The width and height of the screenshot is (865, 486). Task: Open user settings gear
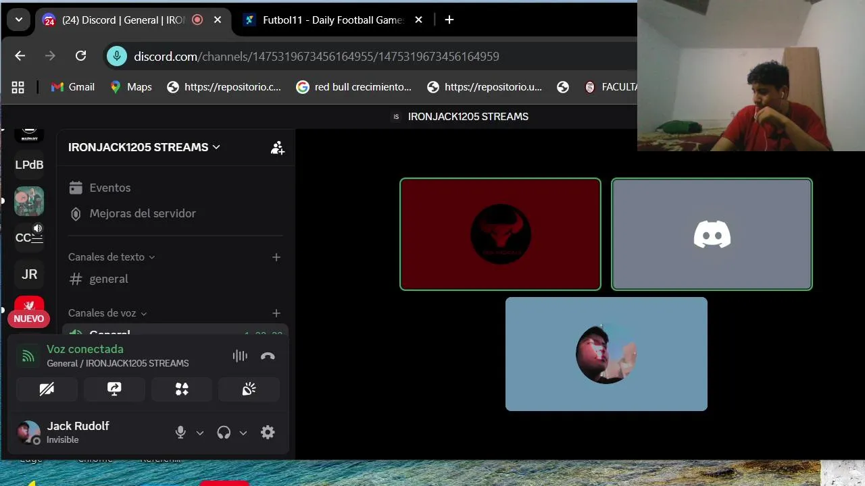pos(268,433)
